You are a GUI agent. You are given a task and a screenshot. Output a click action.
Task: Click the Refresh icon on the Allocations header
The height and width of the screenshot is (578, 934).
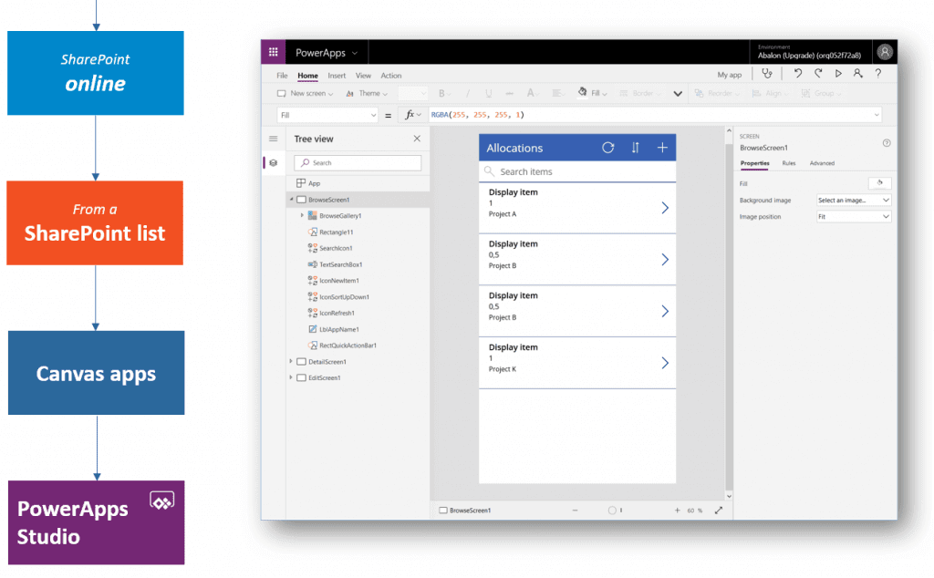(x=609, y=147)
